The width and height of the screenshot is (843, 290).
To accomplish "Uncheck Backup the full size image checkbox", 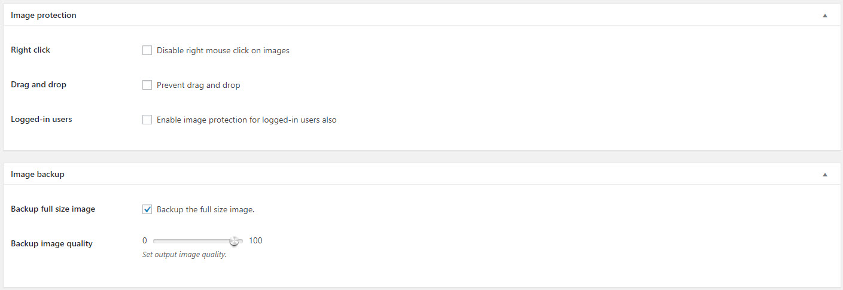I will pyautogui.click(x=147, y=209).
